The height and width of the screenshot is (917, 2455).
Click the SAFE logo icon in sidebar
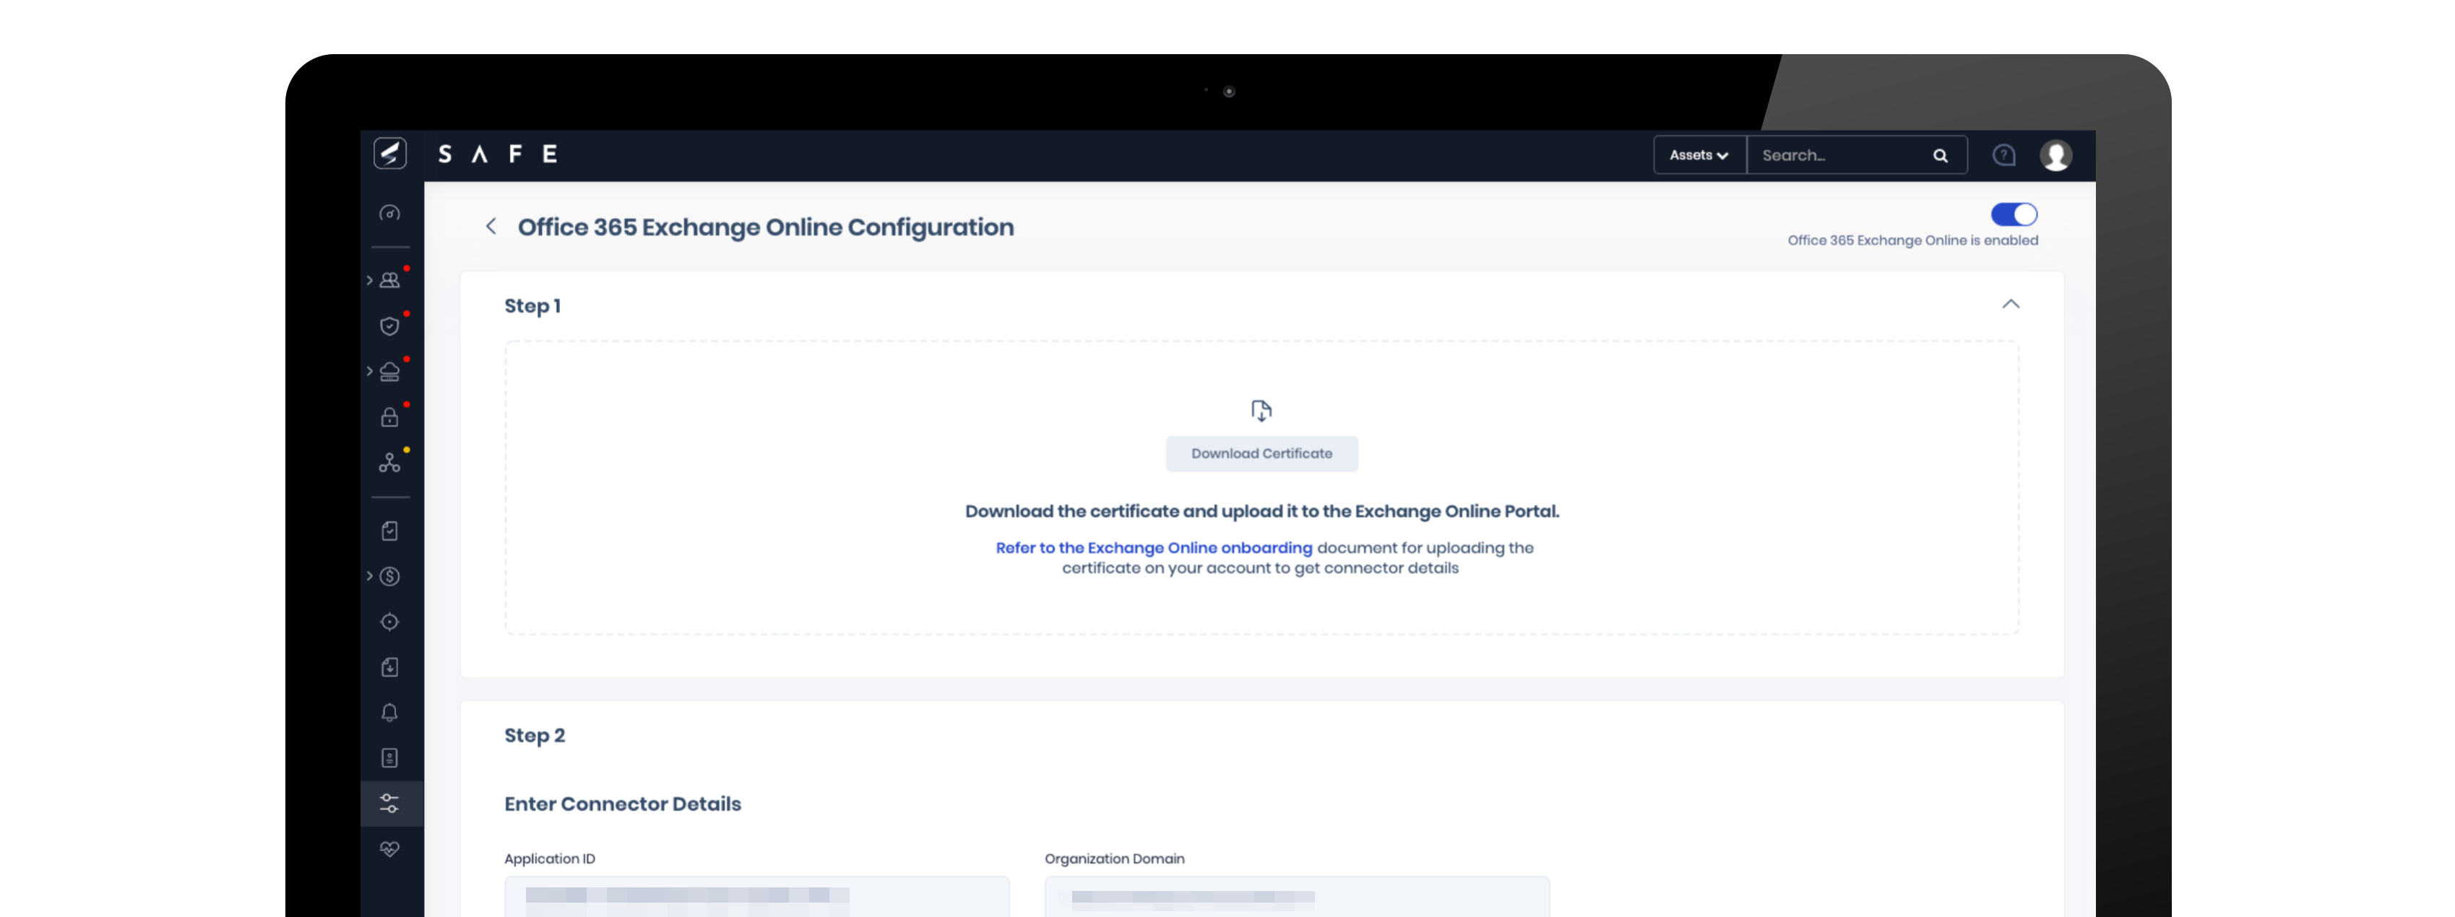[390, 152]
